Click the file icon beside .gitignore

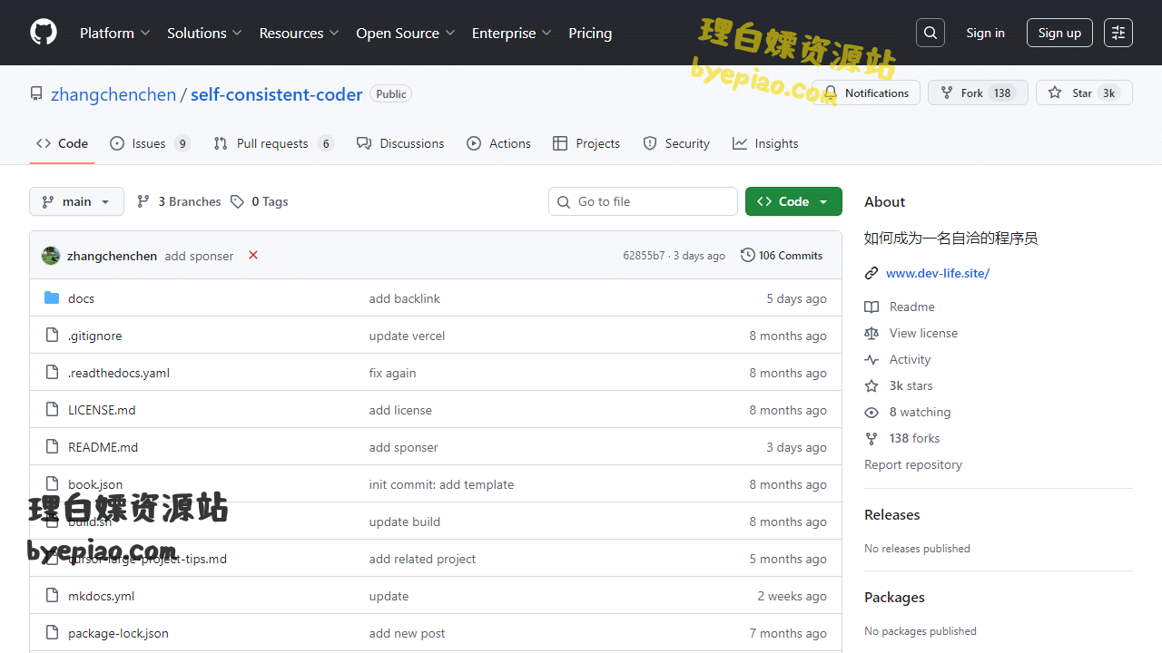point(52,336)
